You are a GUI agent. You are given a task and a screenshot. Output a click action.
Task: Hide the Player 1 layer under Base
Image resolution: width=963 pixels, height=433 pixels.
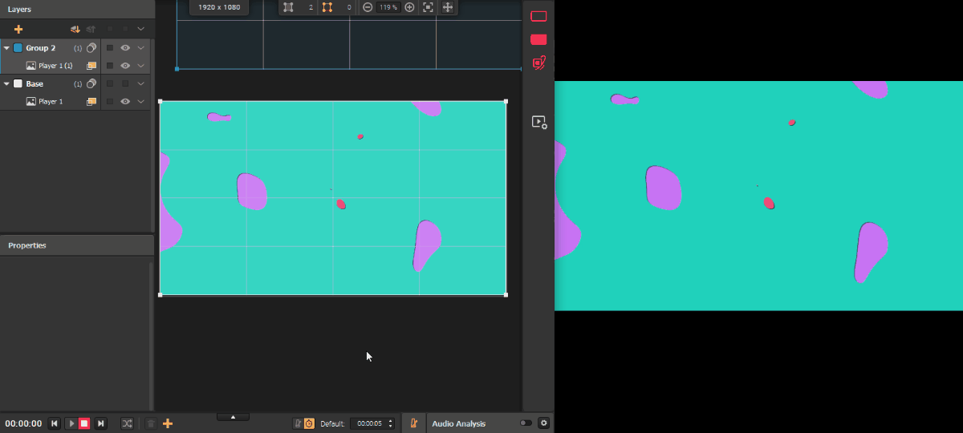[125, 102]
